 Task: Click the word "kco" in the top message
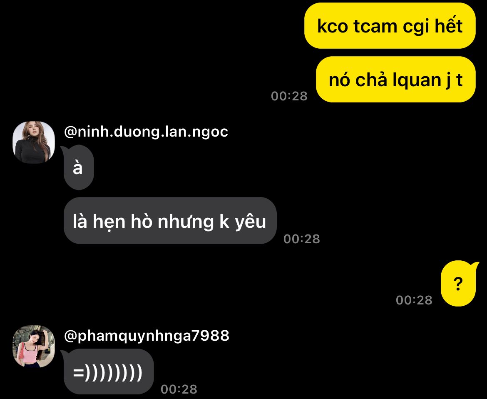(x=332, y=26)
